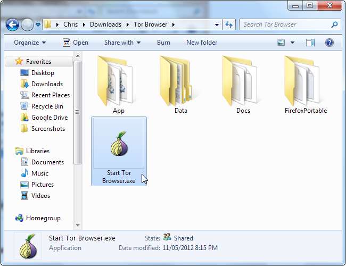Screen dimensions: 346x266
Task: Open Screenshots in Favorites
Action: tap(48, 129)
